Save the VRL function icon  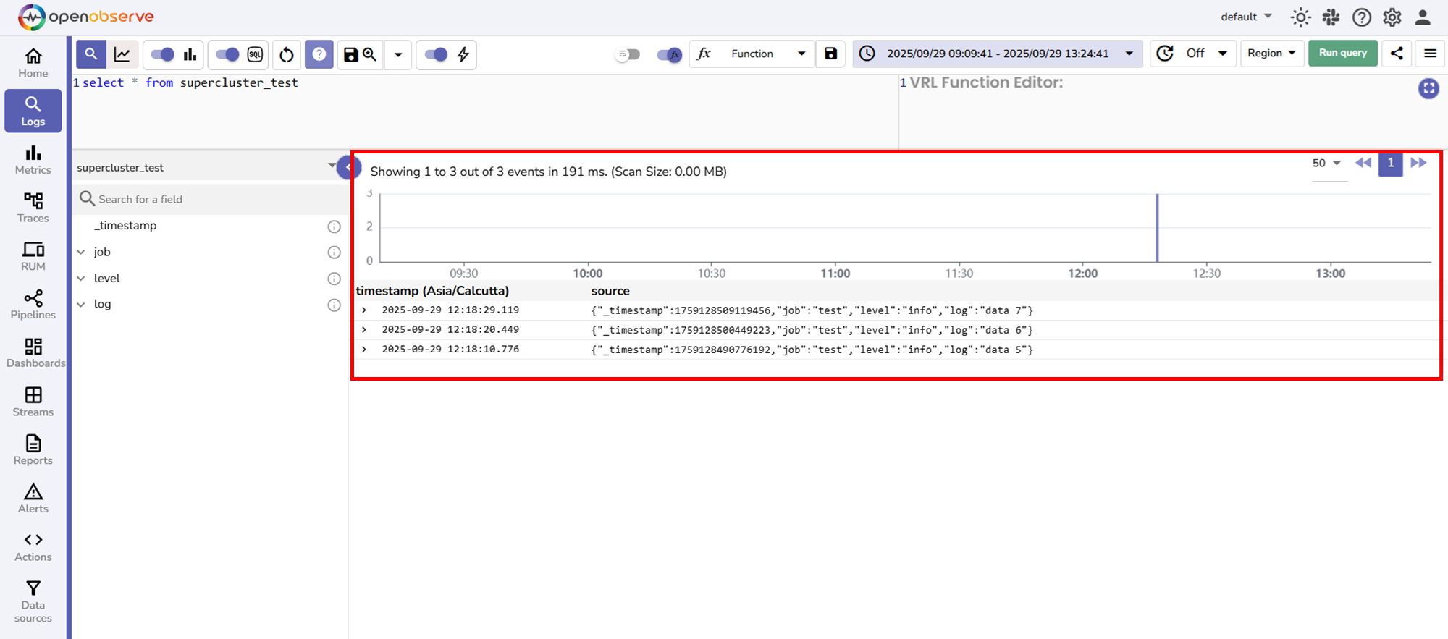(830, 54)
